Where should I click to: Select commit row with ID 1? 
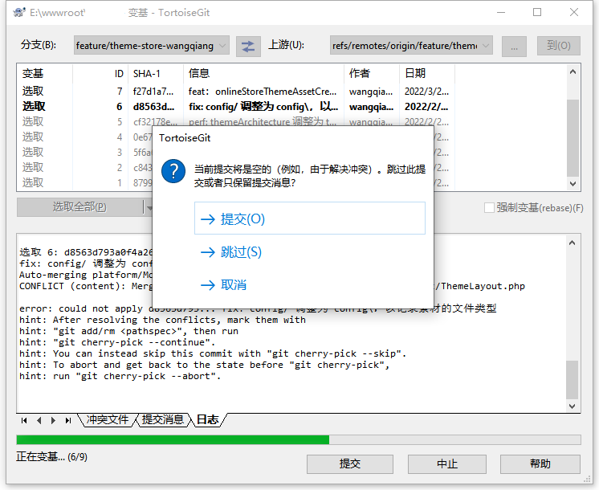pos(85,182)
